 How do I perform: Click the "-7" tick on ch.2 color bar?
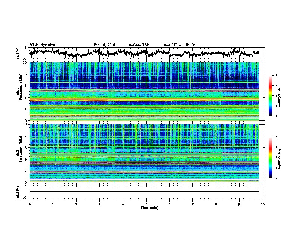tap(275, 178)
